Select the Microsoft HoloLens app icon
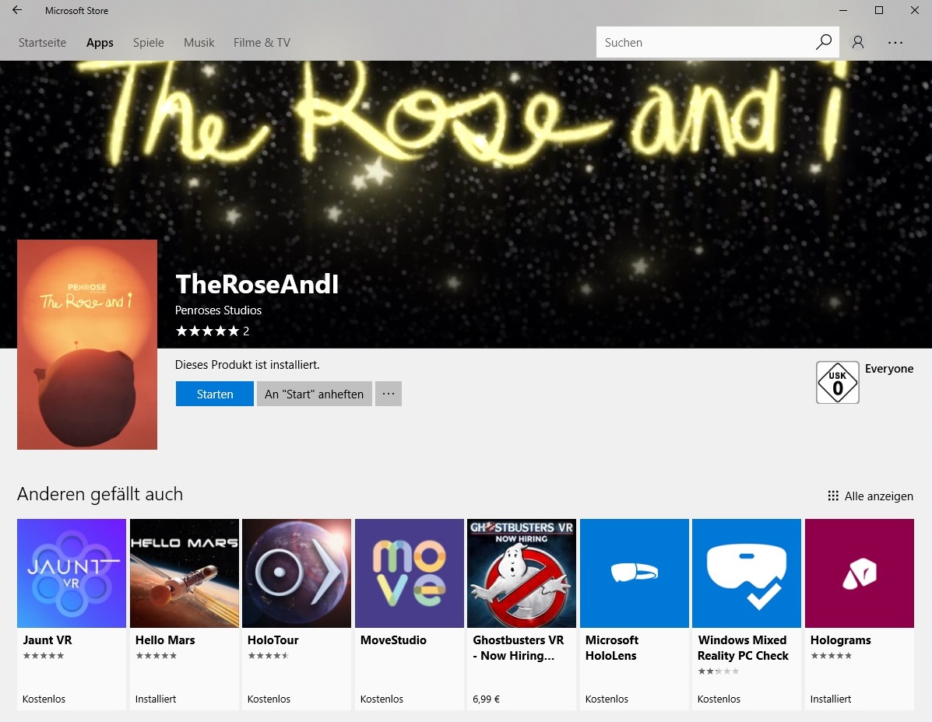The width and height of the screenshot is (932, 722). 635,573
